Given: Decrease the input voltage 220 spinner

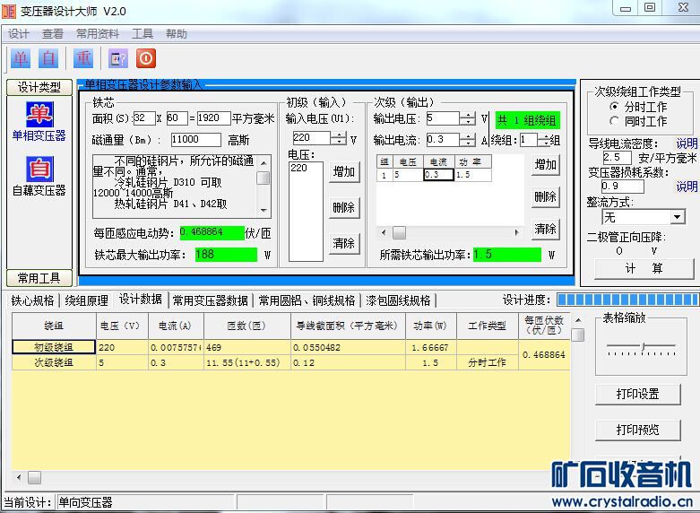Looking at the screenshot, I should (x=339, y=142).
